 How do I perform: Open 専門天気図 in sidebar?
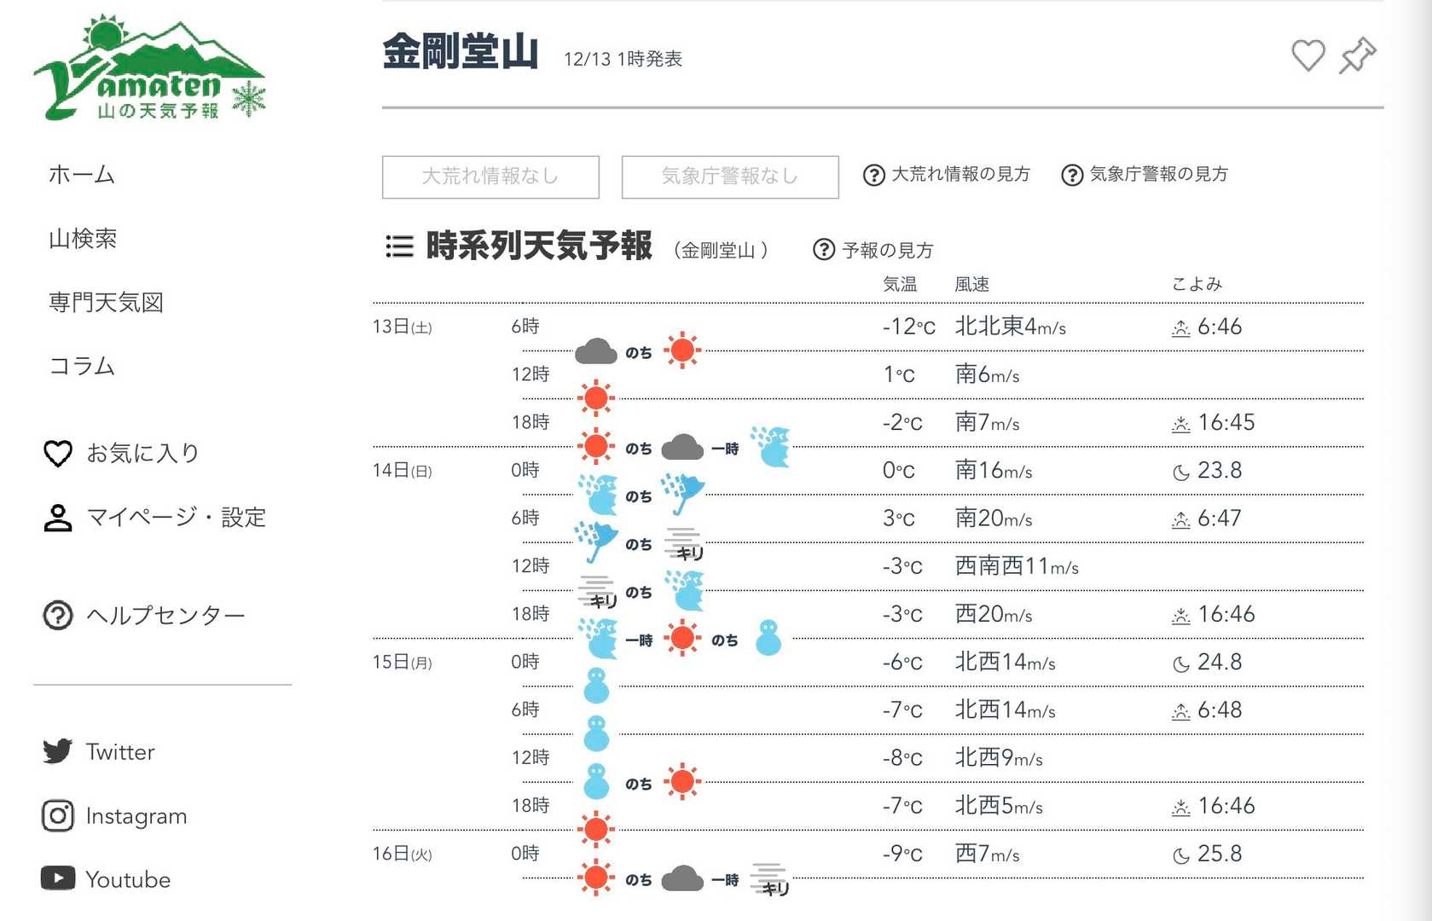click(106, 303)
